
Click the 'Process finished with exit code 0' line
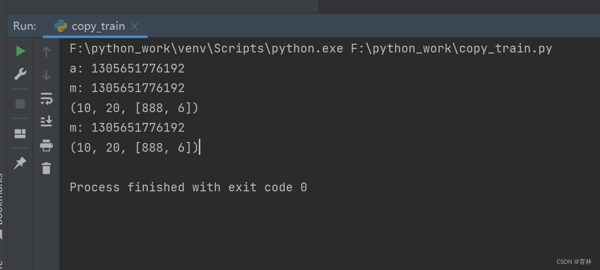click(188, 188)
